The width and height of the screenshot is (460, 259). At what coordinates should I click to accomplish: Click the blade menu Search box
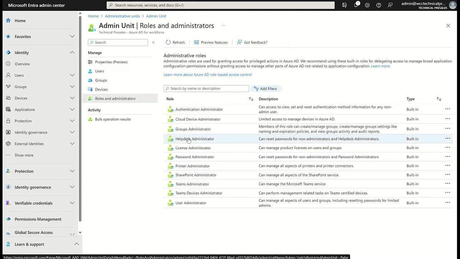[118, 42]
